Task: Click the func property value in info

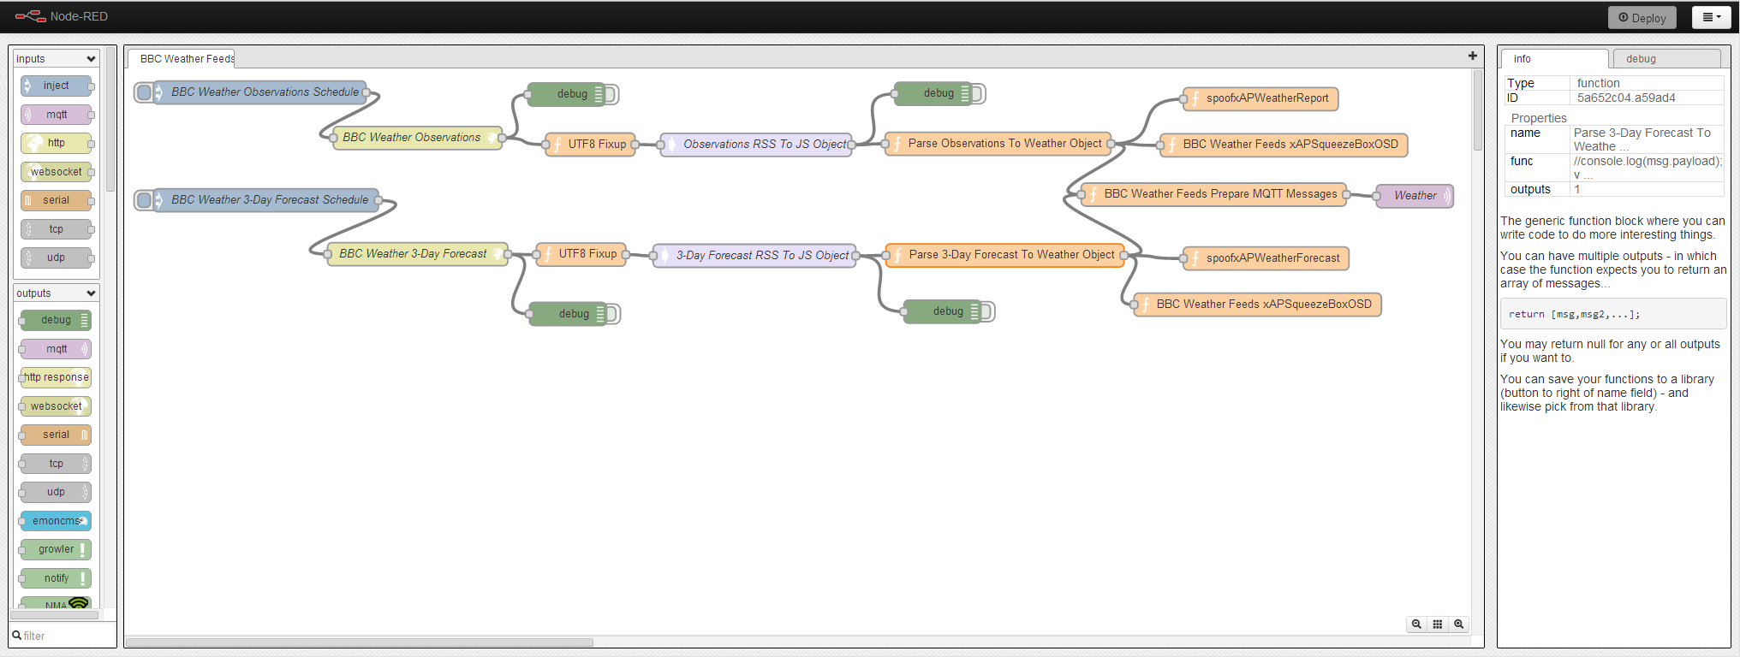Action: point(1647,168)
